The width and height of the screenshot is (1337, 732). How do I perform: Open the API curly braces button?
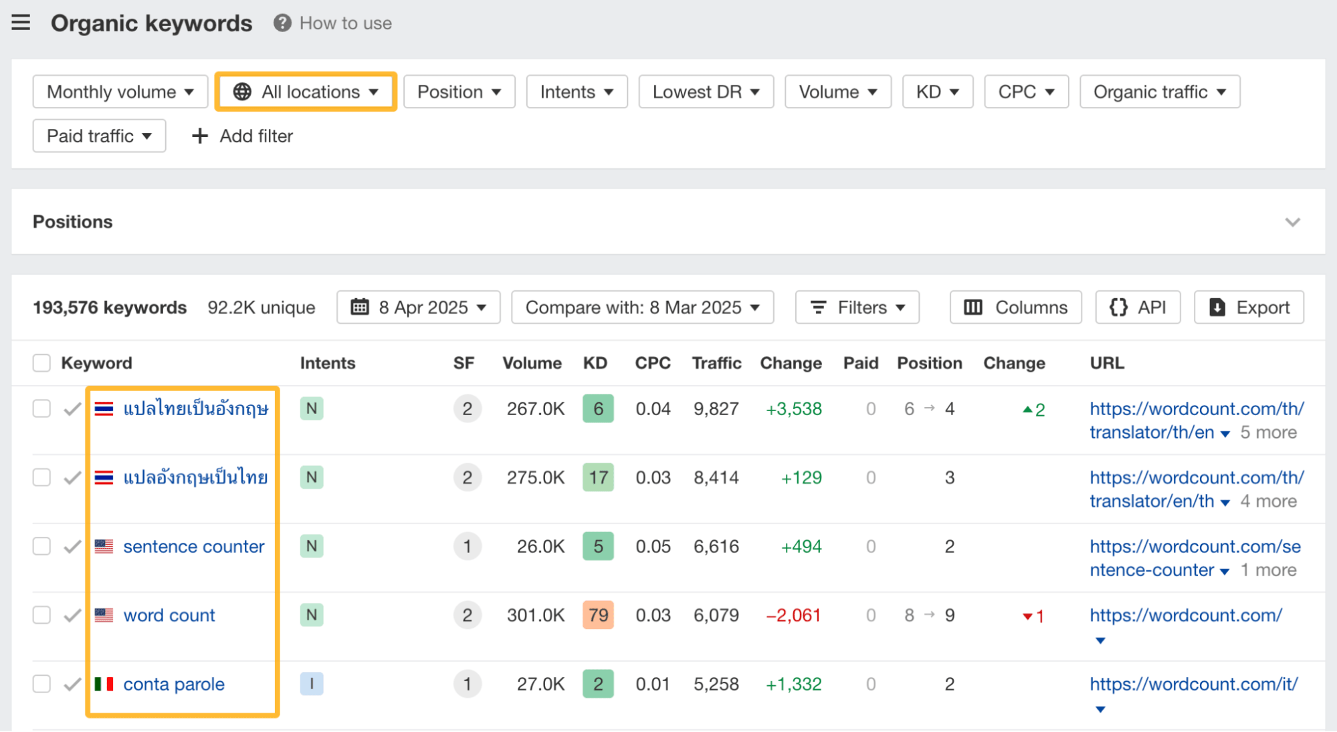1138,308
